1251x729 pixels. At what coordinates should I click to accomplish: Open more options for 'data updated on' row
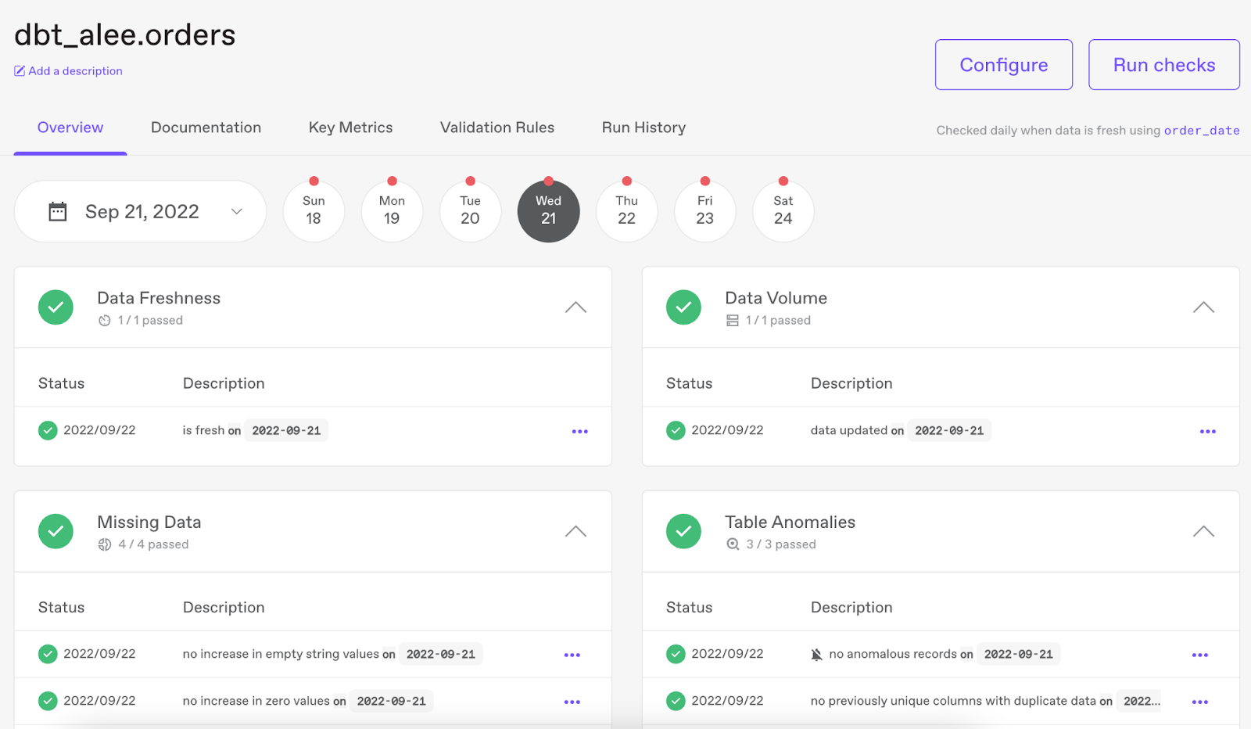[x=1207, y=431]
